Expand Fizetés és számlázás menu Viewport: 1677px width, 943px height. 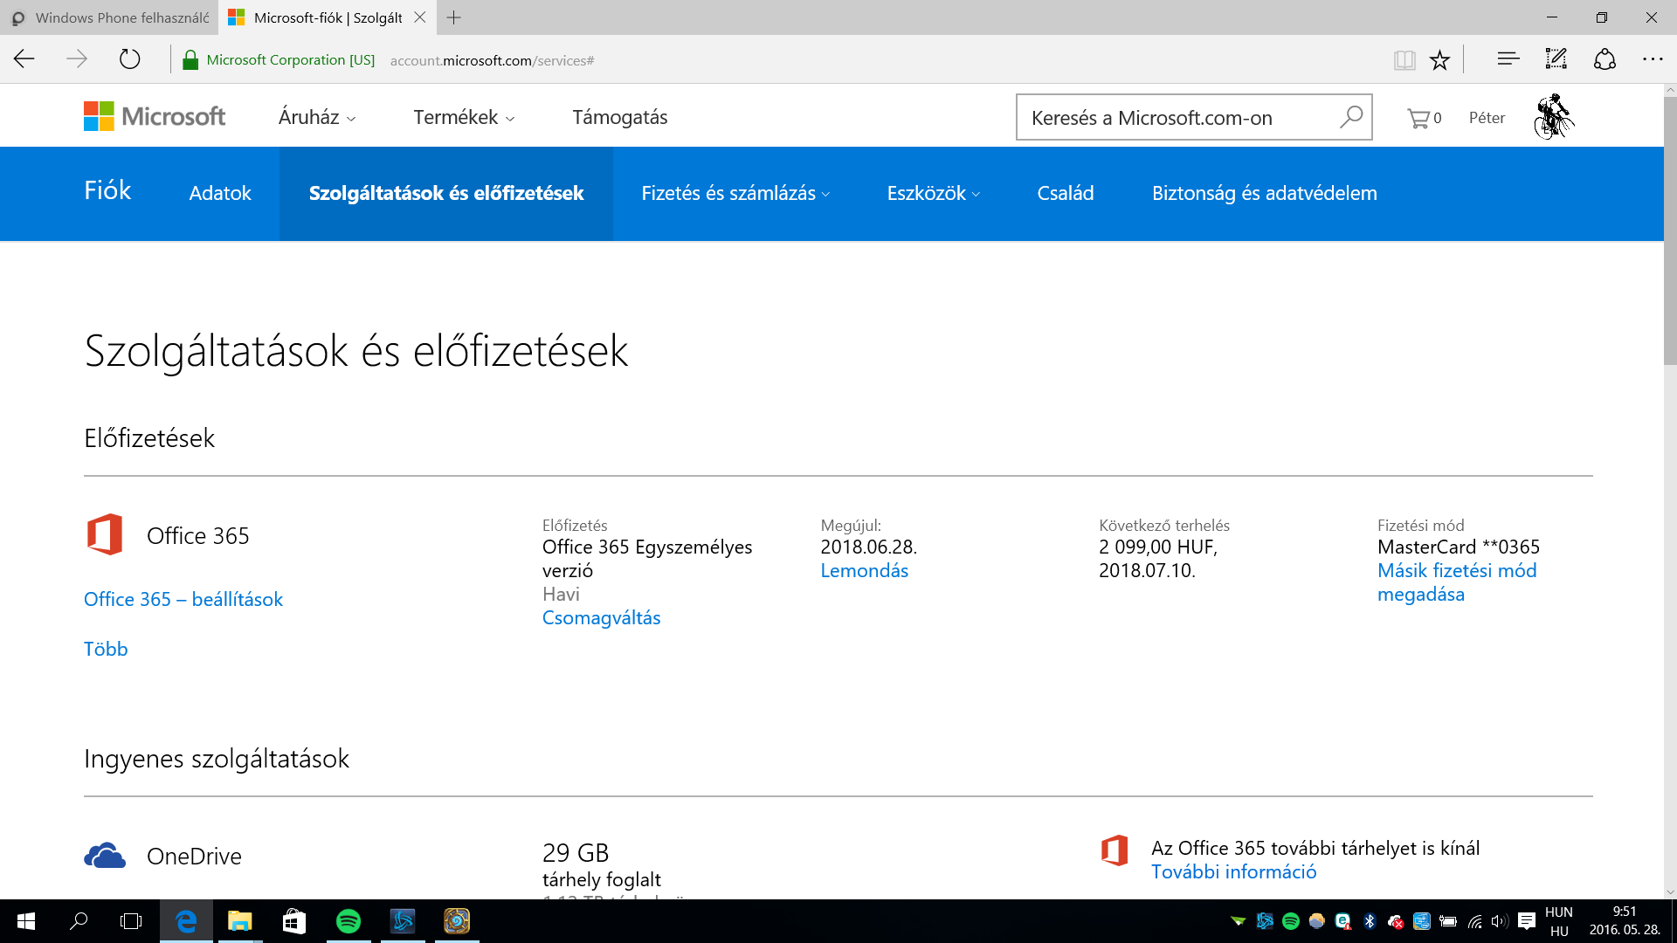(735, 193)
